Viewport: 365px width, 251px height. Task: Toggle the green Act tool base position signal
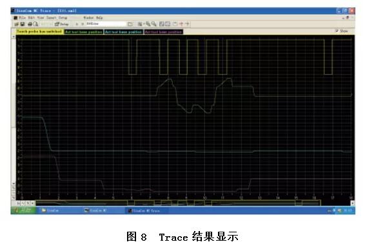coord(84,32)
